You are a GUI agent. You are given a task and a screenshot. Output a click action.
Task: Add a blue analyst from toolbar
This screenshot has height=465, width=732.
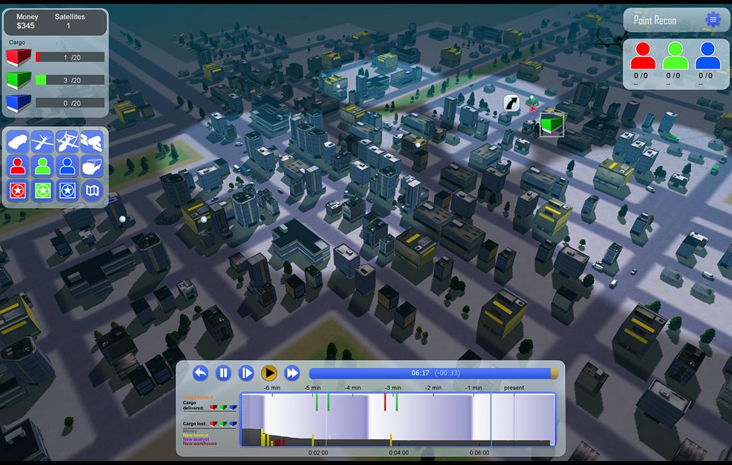[x=67, y=166]
